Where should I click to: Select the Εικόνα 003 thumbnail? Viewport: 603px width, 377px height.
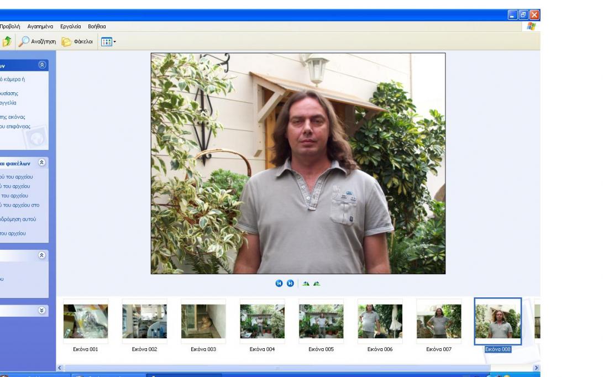pyautogui.click(x=203, y=322)
